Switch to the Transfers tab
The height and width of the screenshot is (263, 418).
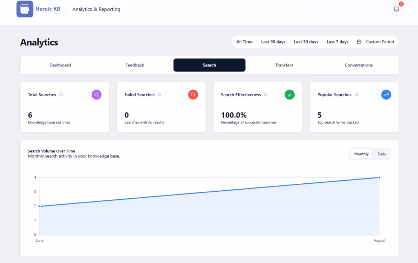tap(284, 65)
